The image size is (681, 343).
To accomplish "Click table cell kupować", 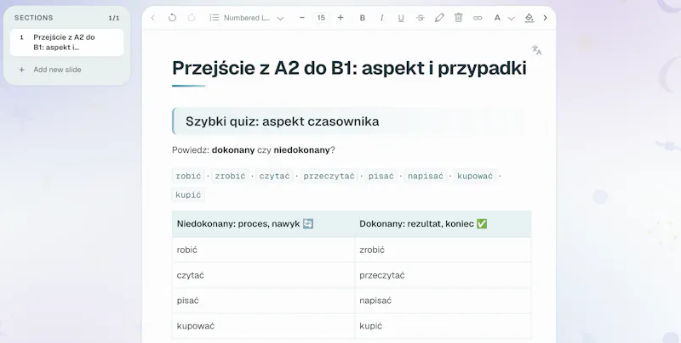I will [x=263, y=326].
